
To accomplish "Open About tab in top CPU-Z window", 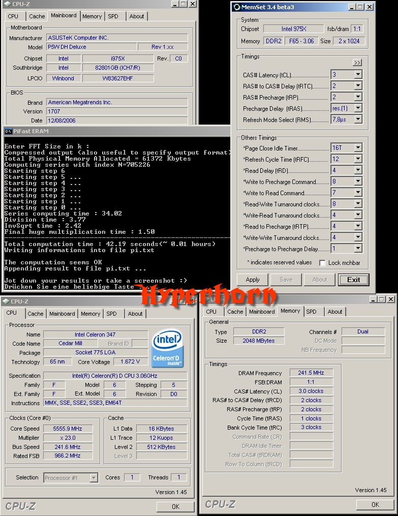I will pos(137,16).
